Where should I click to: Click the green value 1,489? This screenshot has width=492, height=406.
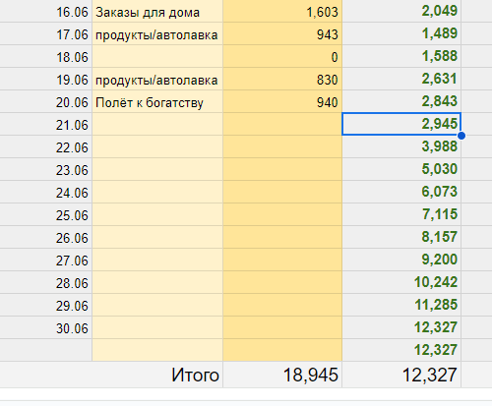[401, 33]
